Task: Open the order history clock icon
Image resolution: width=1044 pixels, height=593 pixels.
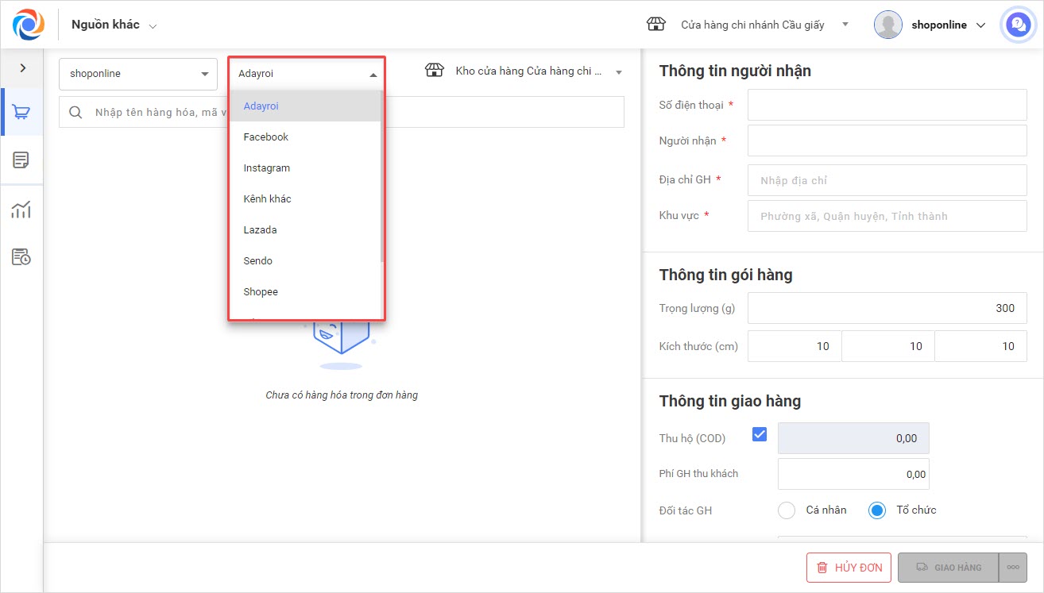Action: click(x=21, y=257)
